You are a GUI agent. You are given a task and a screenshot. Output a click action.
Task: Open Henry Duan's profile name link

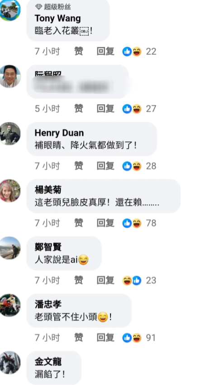point(59,133)
